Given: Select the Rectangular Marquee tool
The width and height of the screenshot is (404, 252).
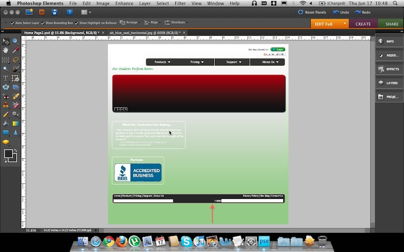Looking at the screenshot, I should [x=6, y=59].
